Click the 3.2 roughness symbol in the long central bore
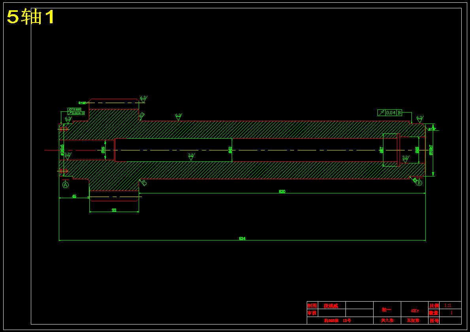 tap(191, 157)
